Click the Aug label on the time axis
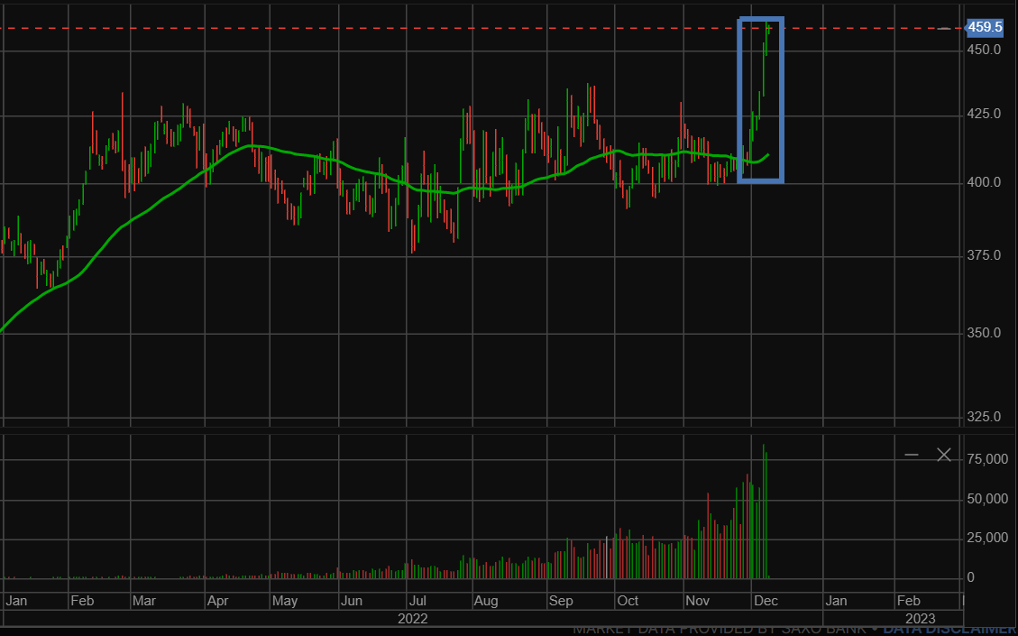The width and height of the screenshot is (1018, 636). click(486, 601)
